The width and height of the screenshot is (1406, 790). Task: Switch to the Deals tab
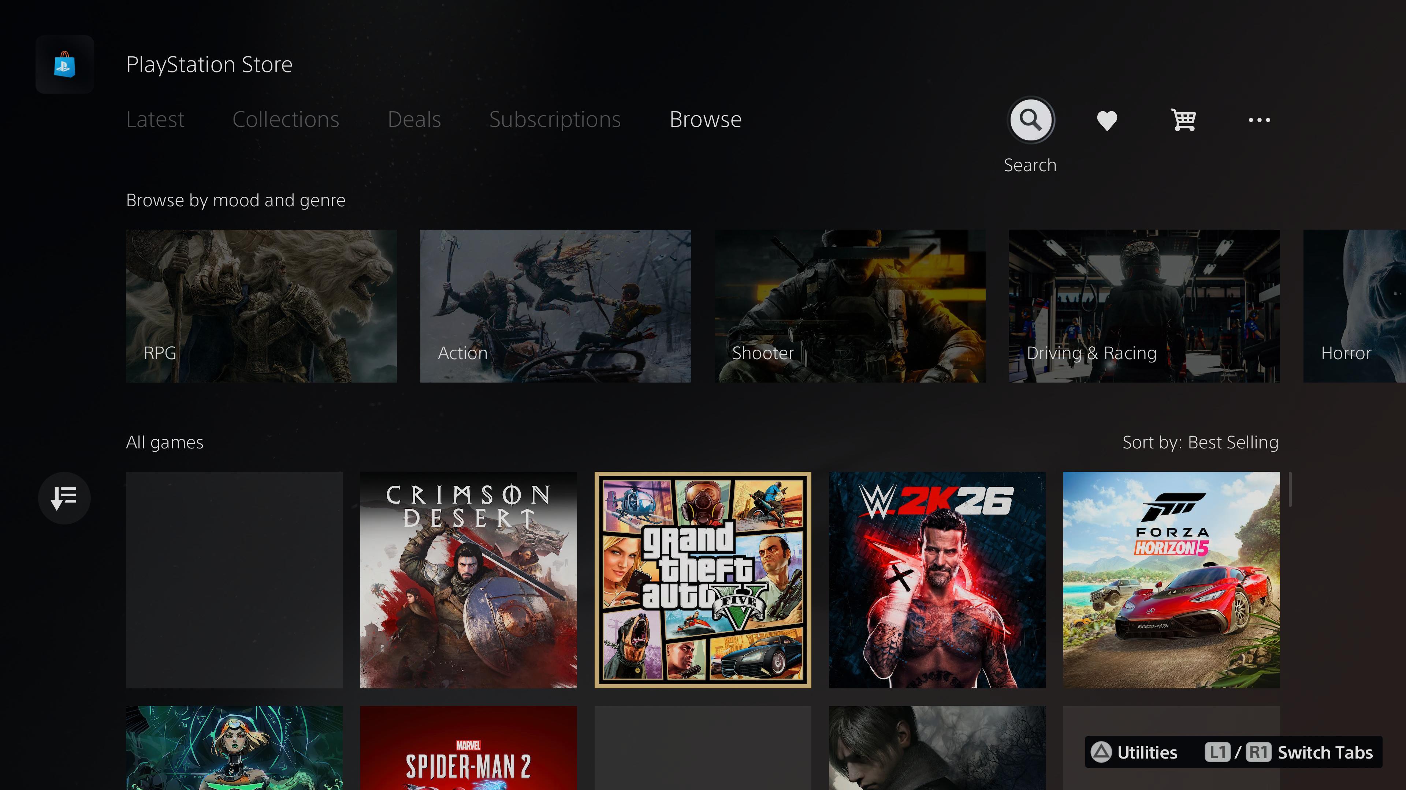click(414, 119)
